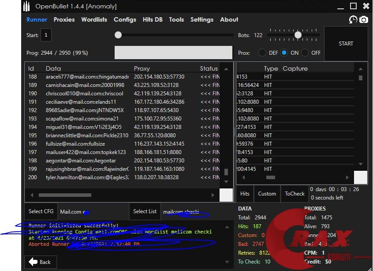Click the Start number input field
373x271 pixels.
46,34
